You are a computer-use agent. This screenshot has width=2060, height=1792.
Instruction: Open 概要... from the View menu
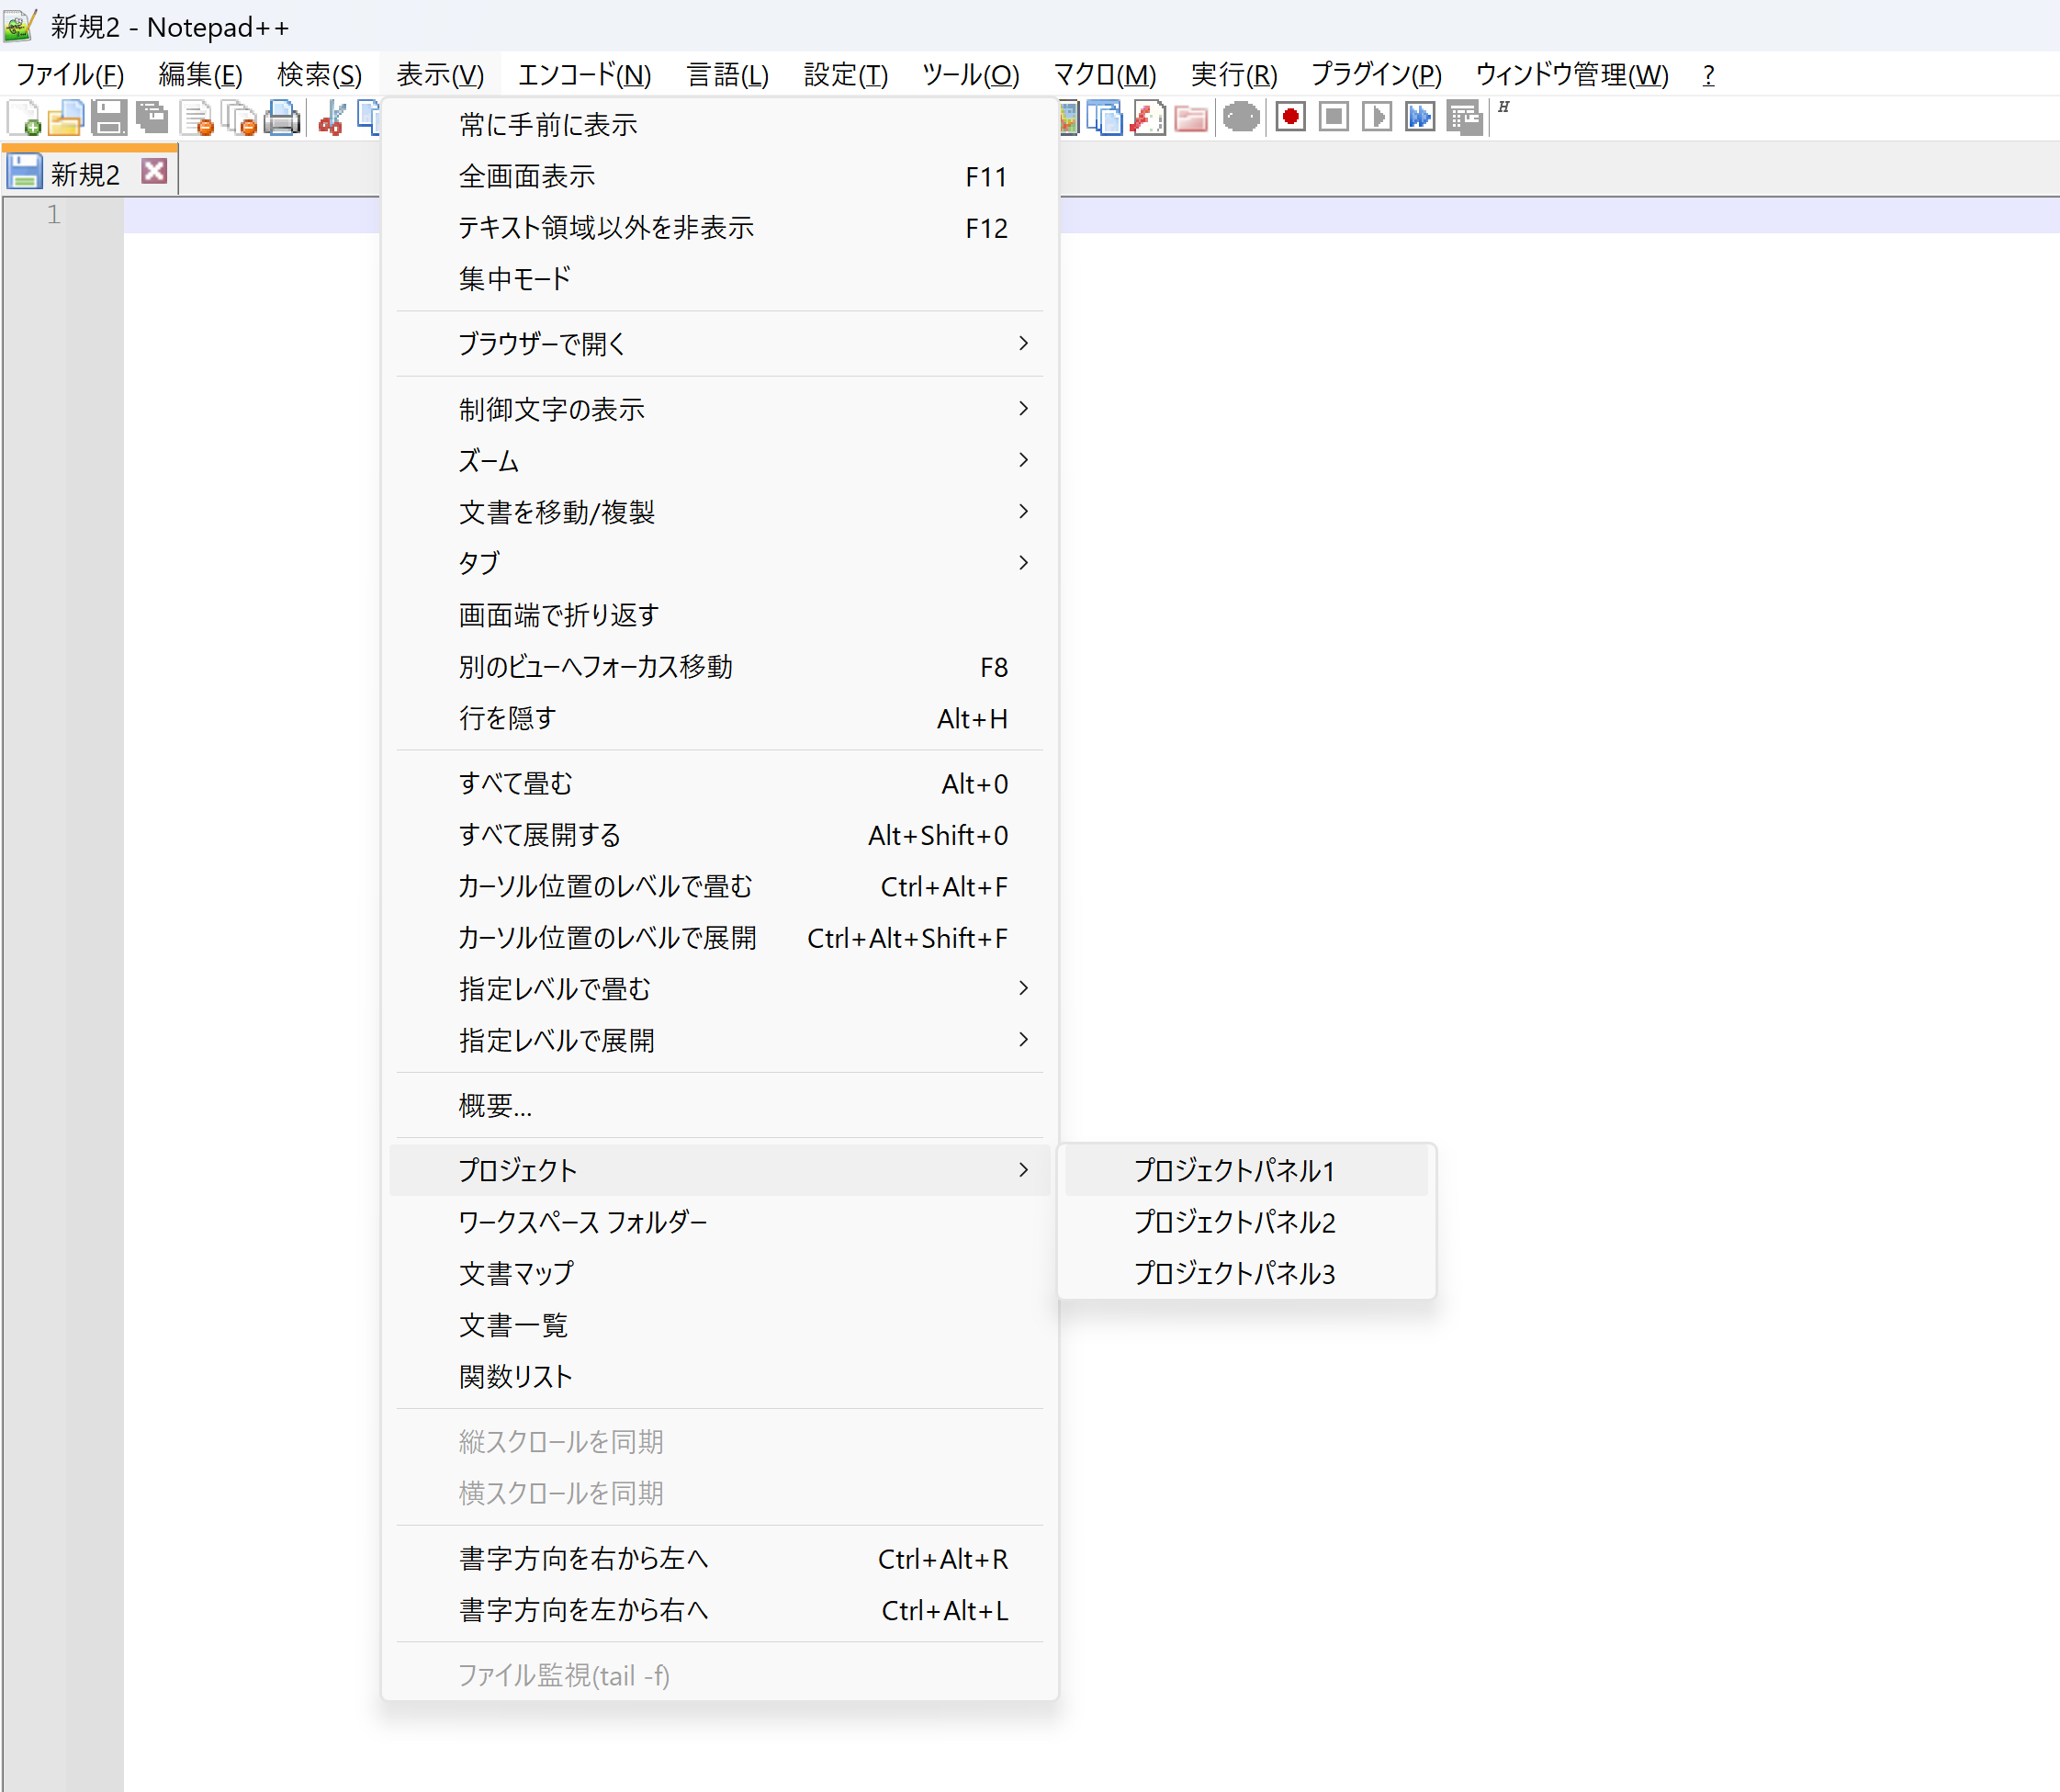495,1105
